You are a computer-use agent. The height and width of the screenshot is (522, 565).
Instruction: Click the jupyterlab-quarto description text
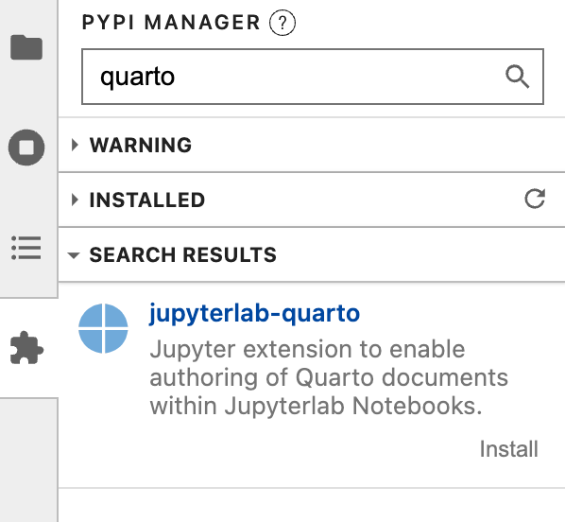point(329,377)
